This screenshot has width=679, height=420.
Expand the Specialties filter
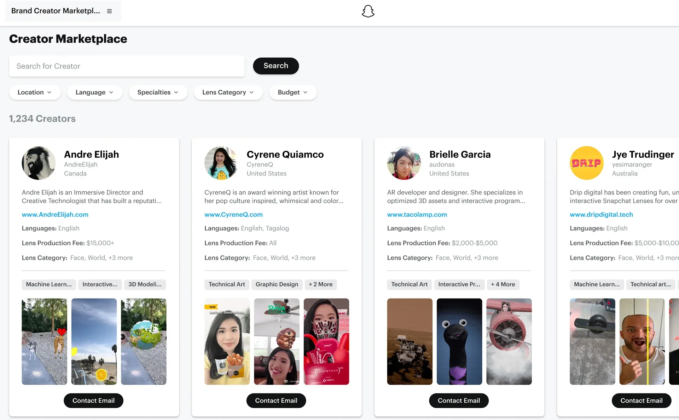(158, 92)
